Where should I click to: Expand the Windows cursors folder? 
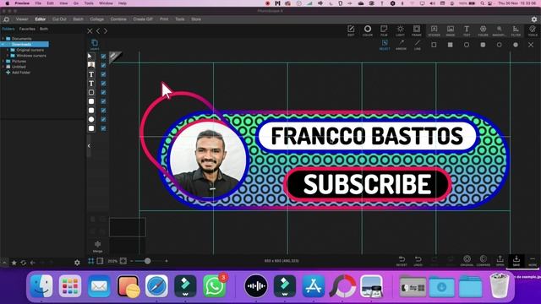[8, 56]
